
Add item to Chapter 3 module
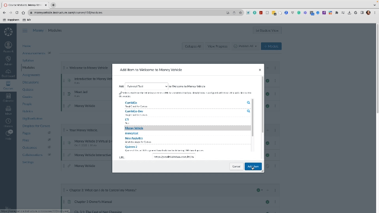(x=268, y=190)
